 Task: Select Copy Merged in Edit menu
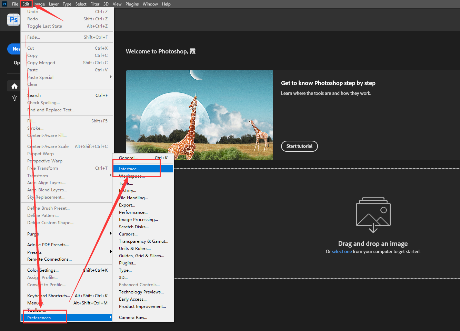point(68,63)
